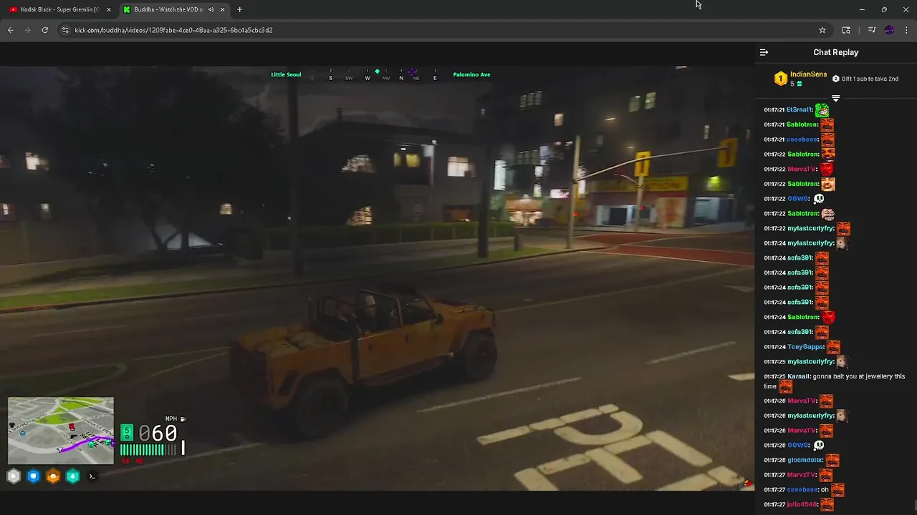Viewport: 917px width, 515px height.
Task: Click the blue shield armor HUD icon
Action: coord(33,476)
